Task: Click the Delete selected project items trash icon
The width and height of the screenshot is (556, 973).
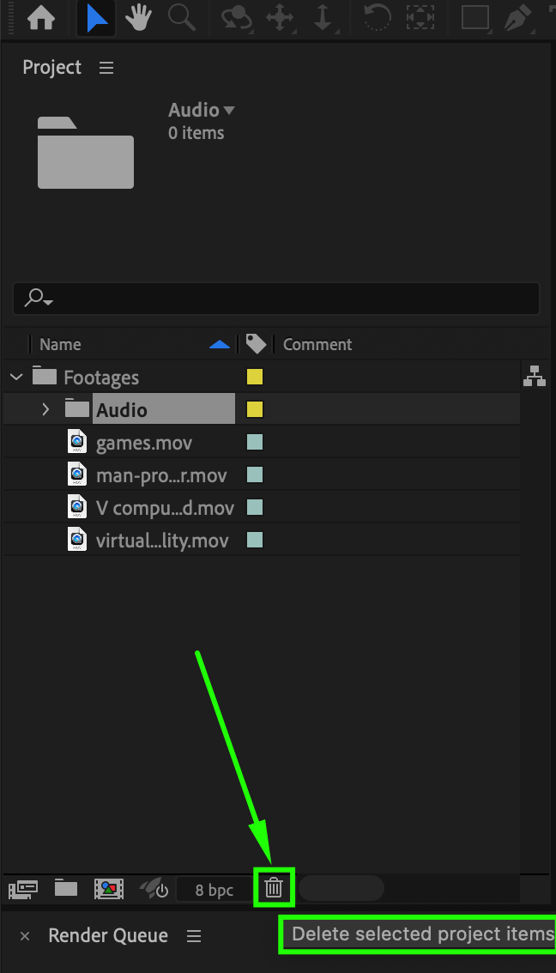Action: (x=274, y=888)
